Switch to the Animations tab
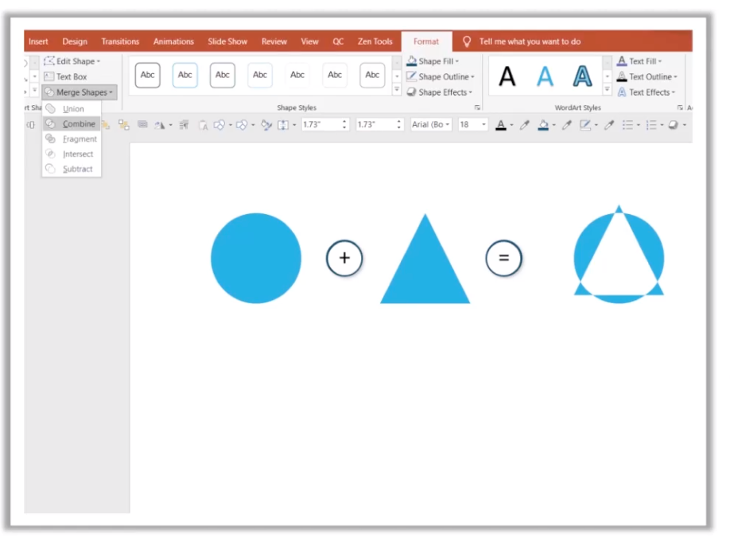 173,41
